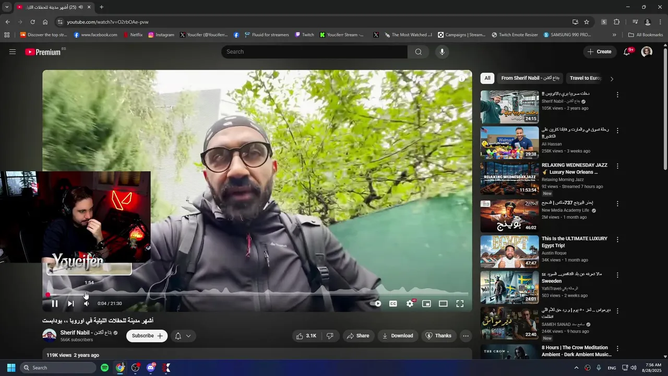Toggle the autoplay switch
Image resolution: width=668 pixels, height=376 pixels.
pyautogui.click(x=376, y=303)
